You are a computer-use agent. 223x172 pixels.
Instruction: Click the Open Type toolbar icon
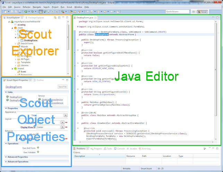click(71, 11)
